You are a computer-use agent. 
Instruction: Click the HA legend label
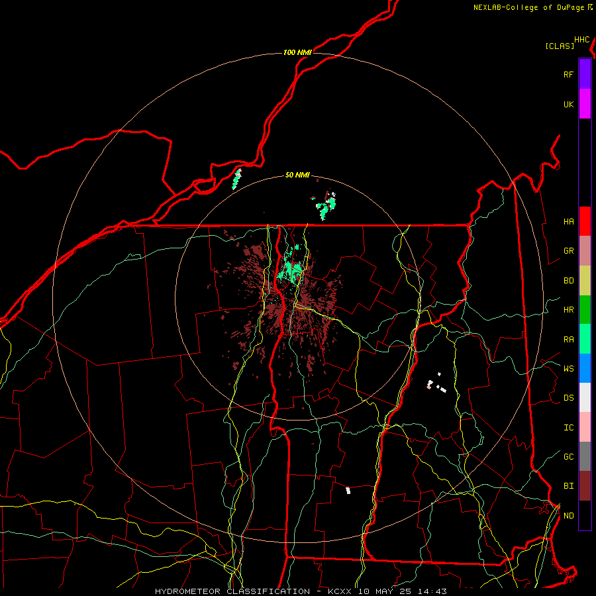tap(568, 221)
